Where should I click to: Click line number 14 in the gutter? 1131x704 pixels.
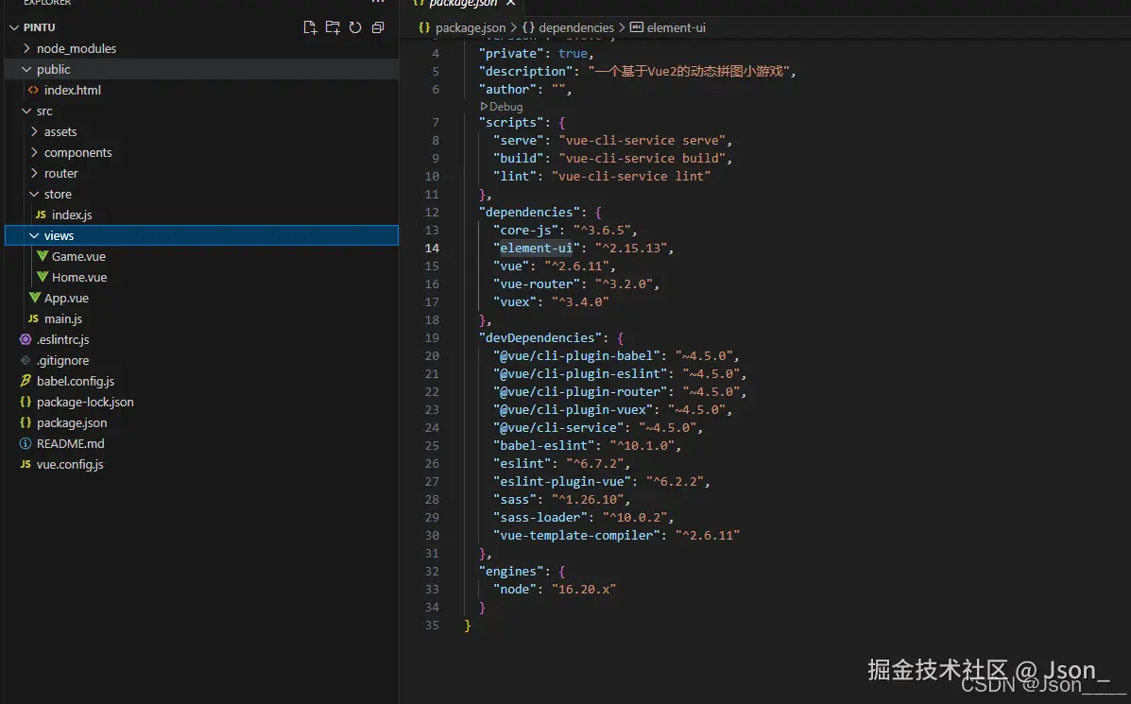tap(432, 248)
